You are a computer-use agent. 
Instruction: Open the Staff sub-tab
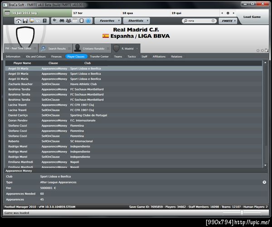[x=144, y=57]
